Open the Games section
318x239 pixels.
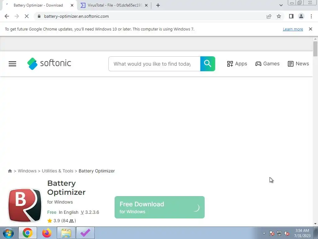[267, 63]
